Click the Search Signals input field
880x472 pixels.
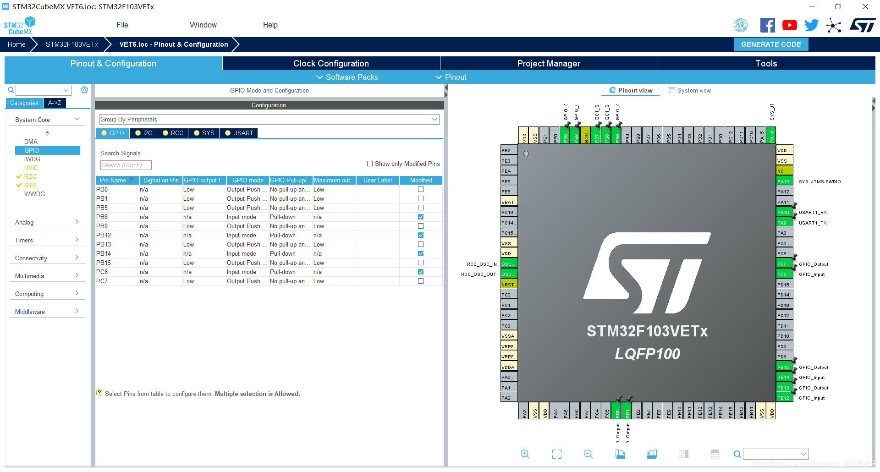pyautogui.click(x=126, y=165)
